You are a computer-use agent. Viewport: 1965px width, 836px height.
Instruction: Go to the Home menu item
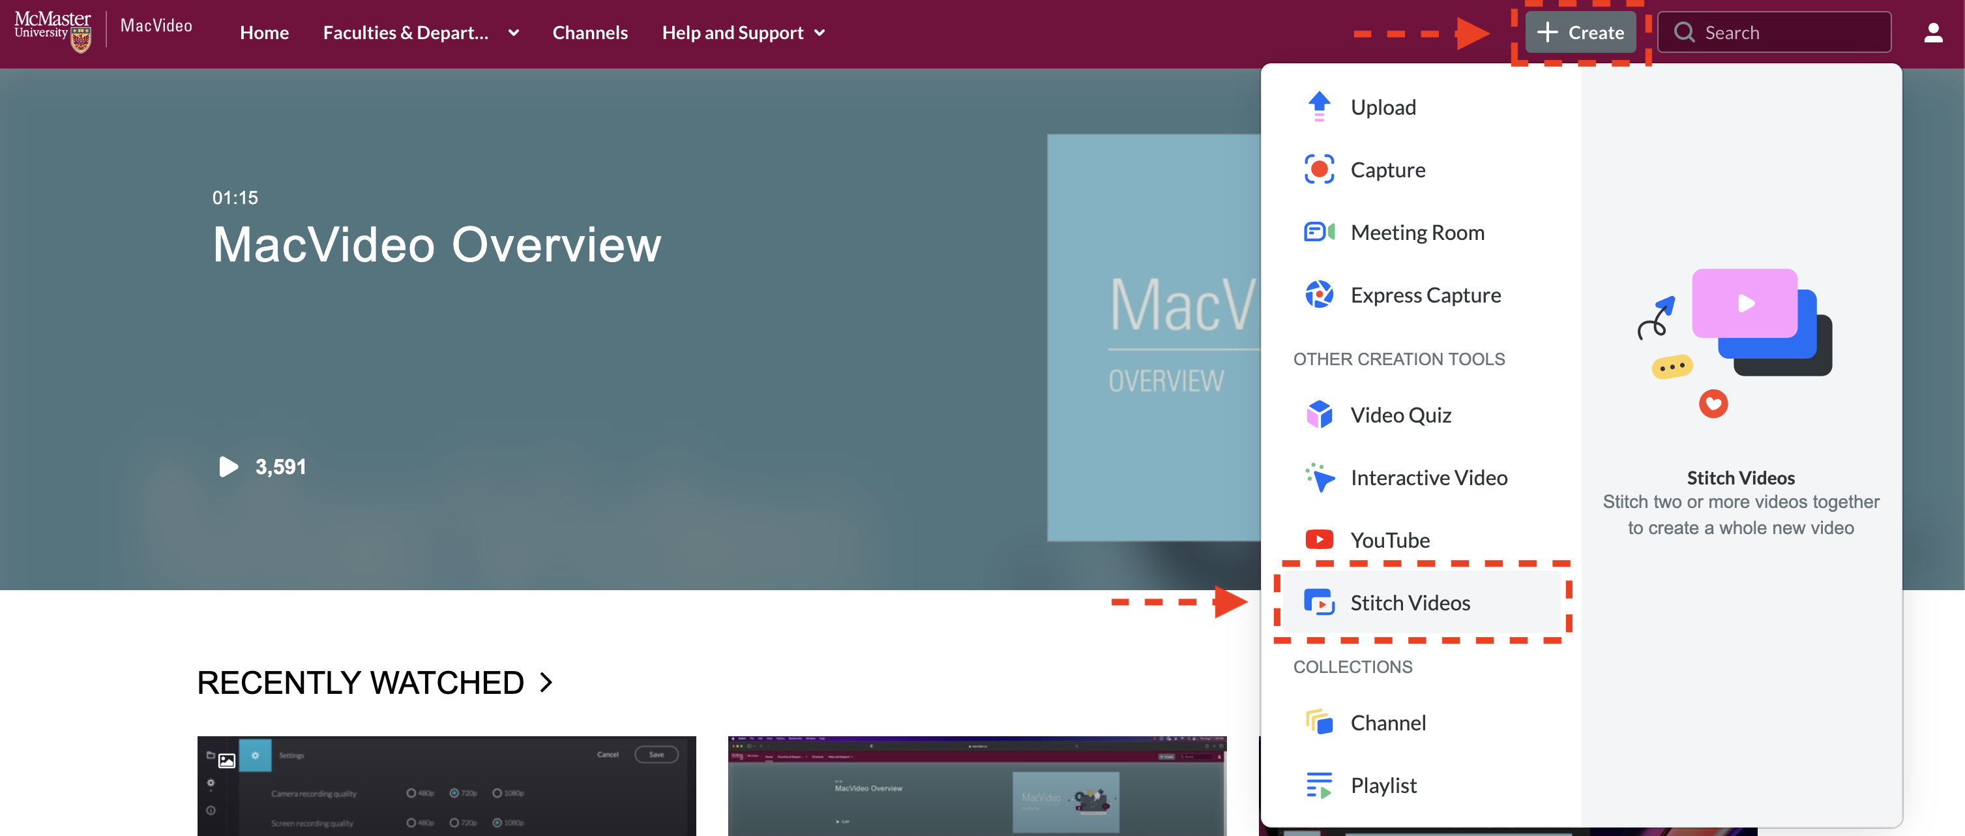tap(264, 33)
